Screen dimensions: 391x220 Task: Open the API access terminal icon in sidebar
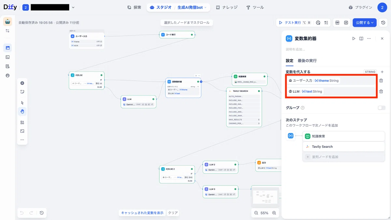pos(7,57)
